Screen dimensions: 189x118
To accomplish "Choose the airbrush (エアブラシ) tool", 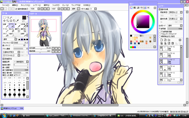I will [x=12, y=26].
